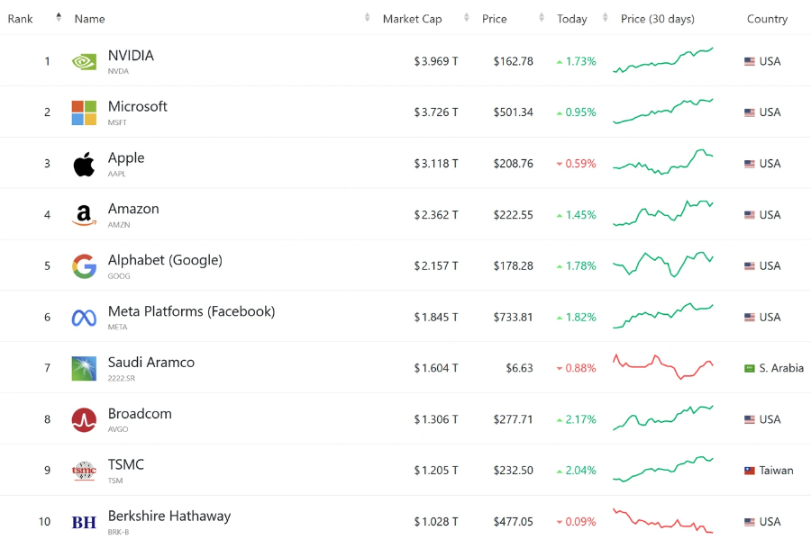The height and width of the screenshot is (548, 811).
Task: Click TSMC 30-day price chart
Action: tap(663, 469)
